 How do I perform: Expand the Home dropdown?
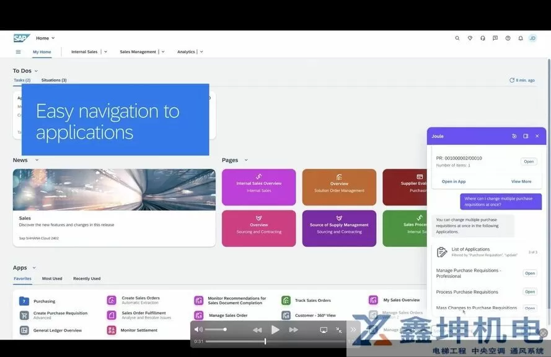pos(53,38)
